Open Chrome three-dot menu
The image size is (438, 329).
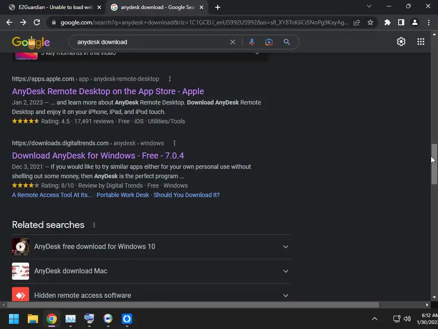[x=429, y=22]
